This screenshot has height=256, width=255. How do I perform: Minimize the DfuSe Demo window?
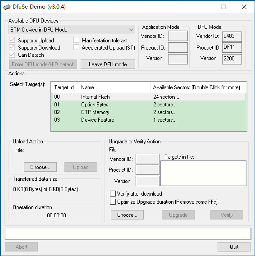pyautogui.click(x=203, y=7)
